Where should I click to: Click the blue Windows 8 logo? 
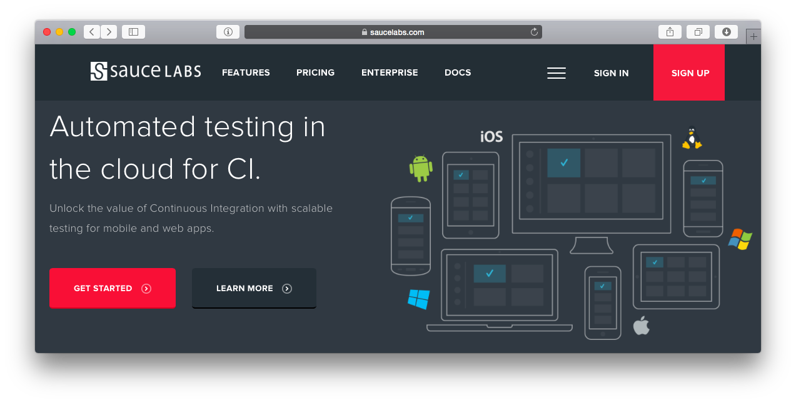point(418,299)
